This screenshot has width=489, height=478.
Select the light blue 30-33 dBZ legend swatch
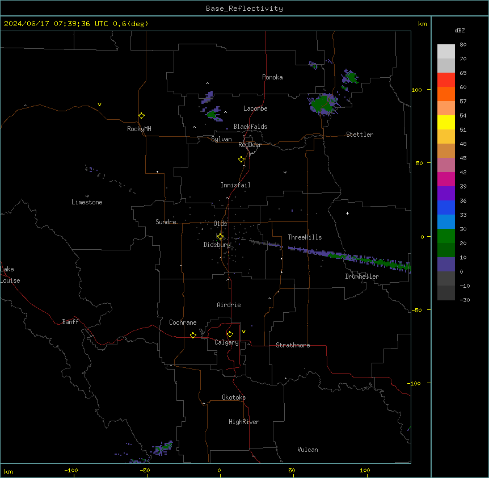pos(446,221)
